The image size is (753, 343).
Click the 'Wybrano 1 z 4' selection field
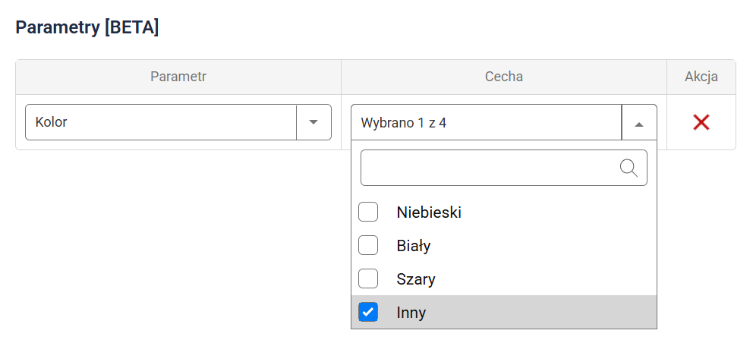486,122
